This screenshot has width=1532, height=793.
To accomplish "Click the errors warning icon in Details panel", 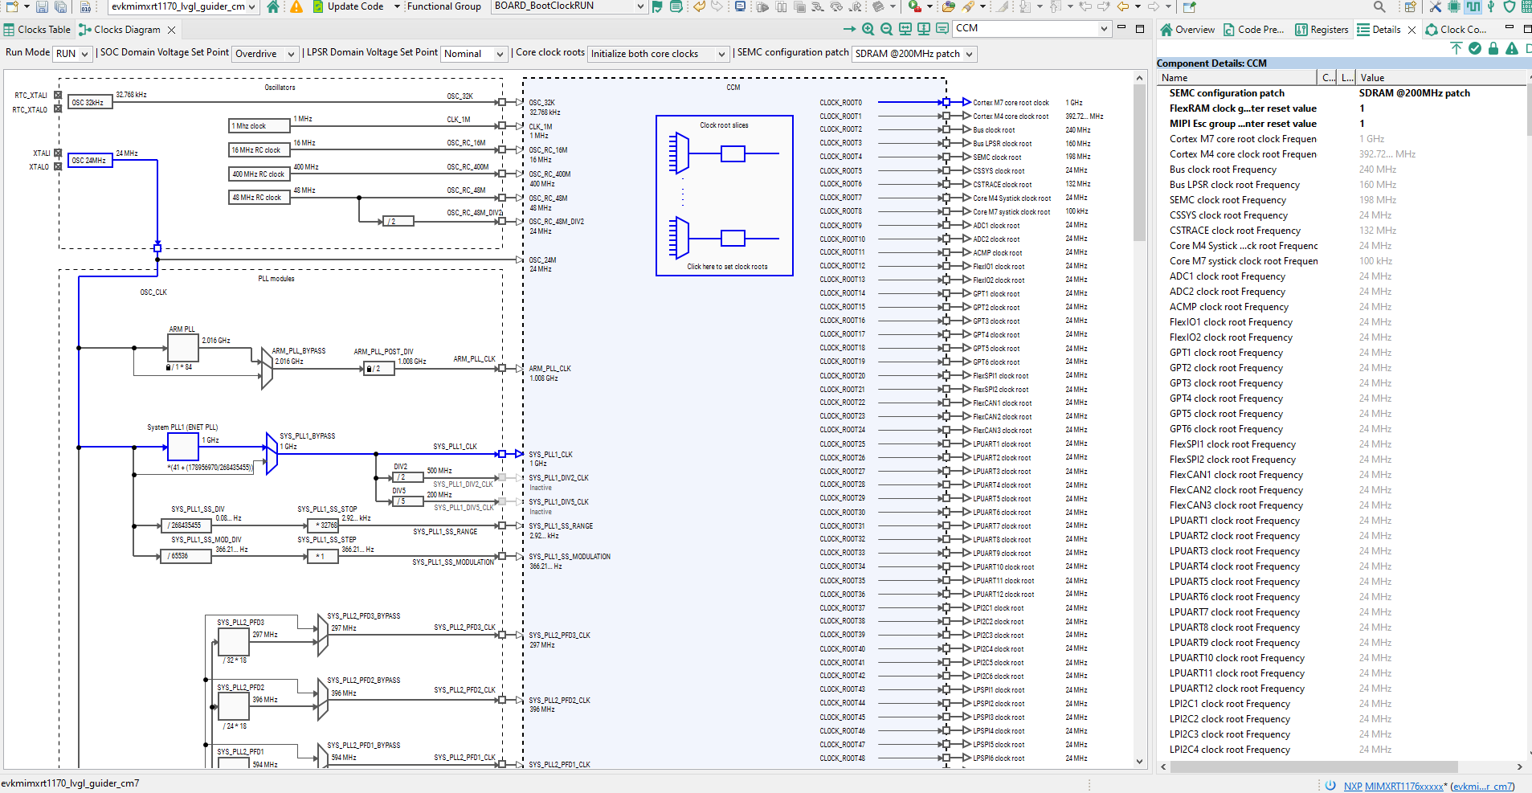I will tap(1511, 48).
